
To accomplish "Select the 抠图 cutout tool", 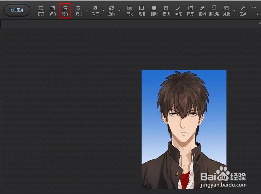I will click(x=202, y=11).
